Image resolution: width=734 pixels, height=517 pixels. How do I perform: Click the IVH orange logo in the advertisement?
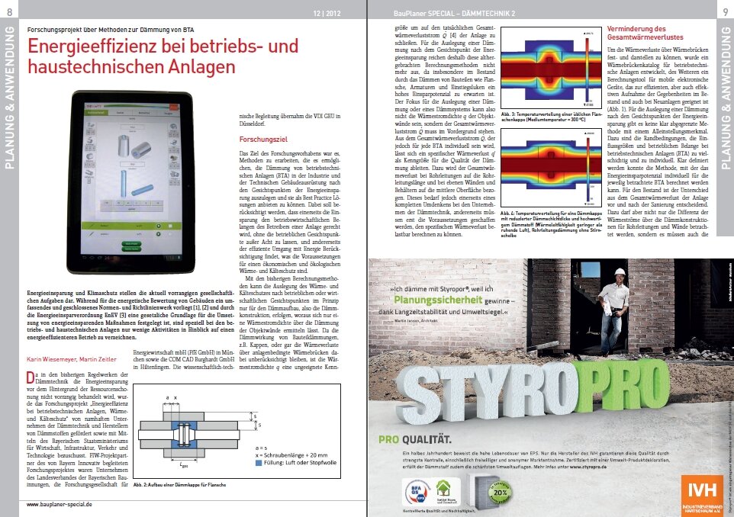click(x=702, y=495)
